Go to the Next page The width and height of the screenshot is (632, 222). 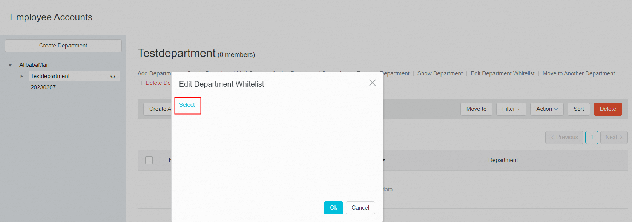(614, 137)
